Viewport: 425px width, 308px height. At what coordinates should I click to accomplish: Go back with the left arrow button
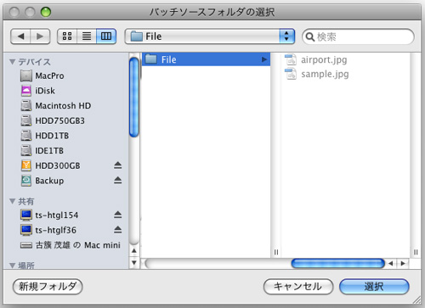tap(20, 36)
